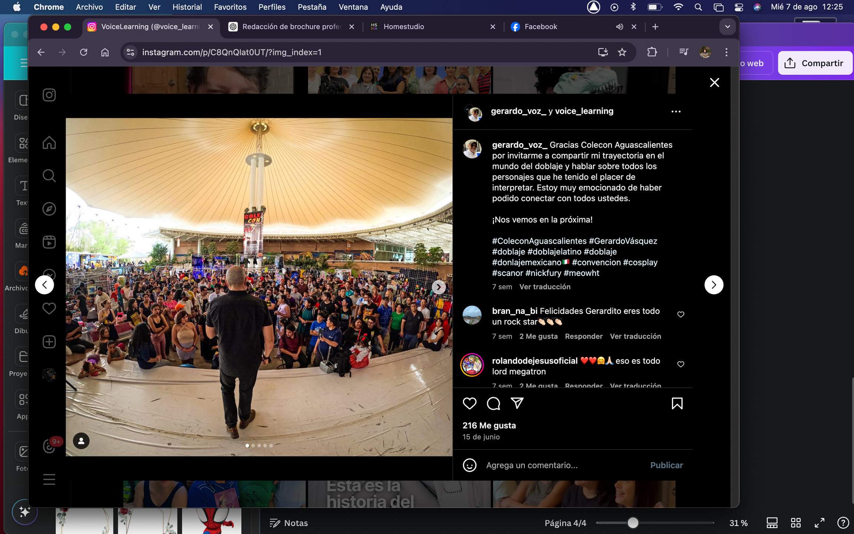Click Publicar to post comment
Image resolution: width=854 pixels, height=534 pixels.
coord(666,465)
